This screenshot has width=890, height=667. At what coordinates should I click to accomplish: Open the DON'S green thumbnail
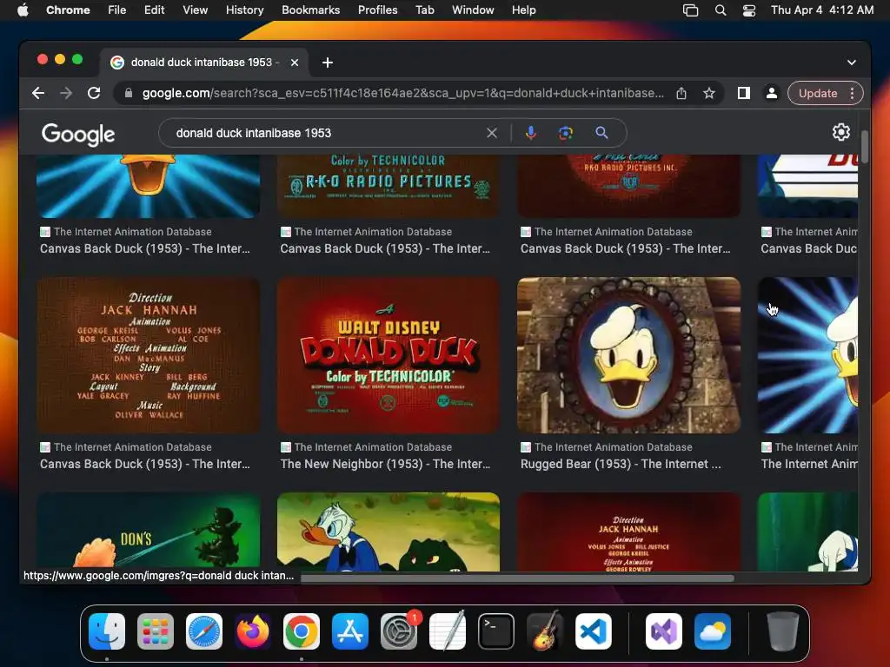coord(148,532)
